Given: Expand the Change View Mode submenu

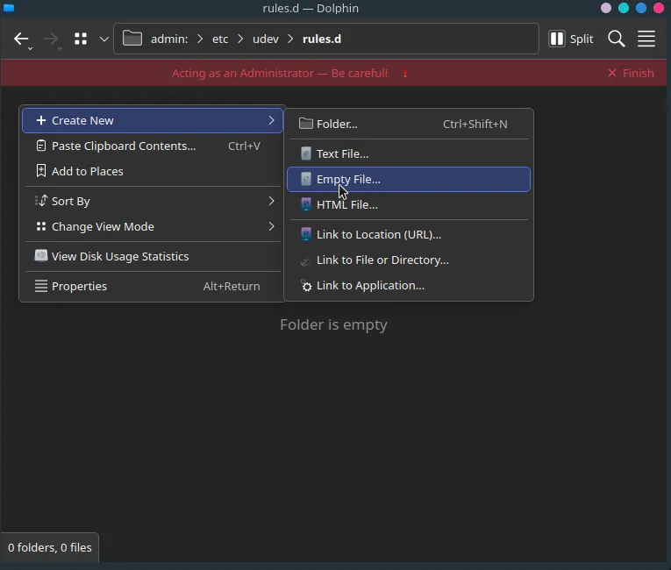Looking at the screenshot, I should [153, 226].
